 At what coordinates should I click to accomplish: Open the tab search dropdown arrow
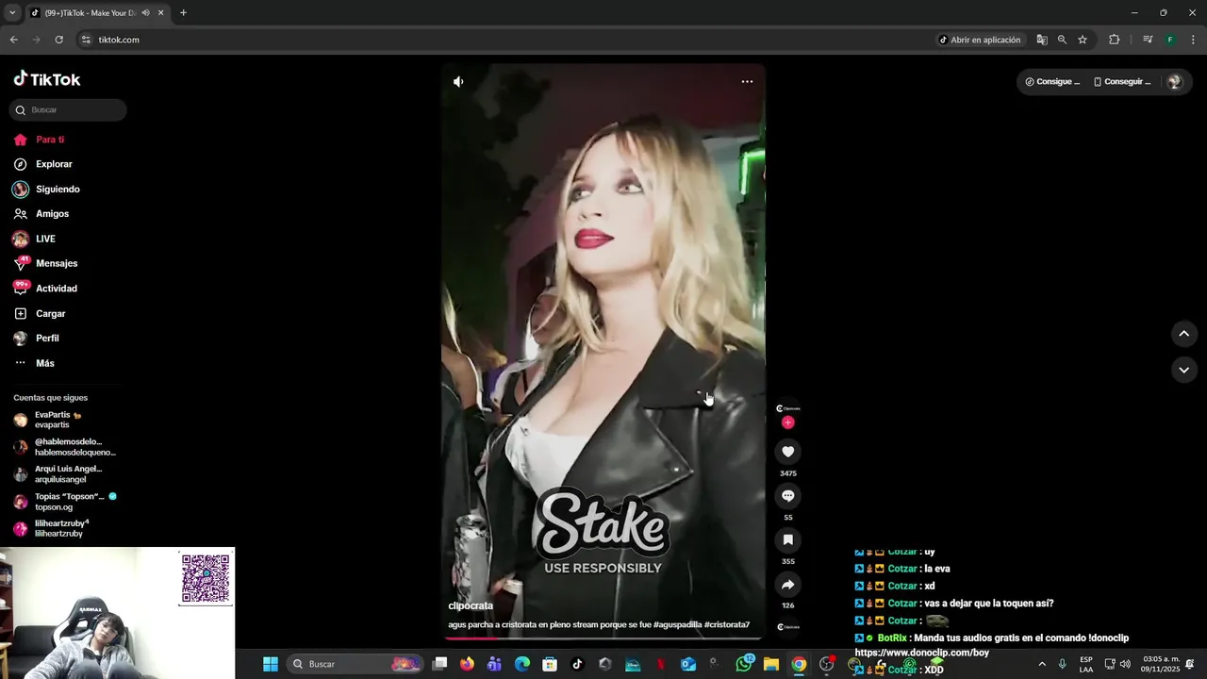coord(11,13)
